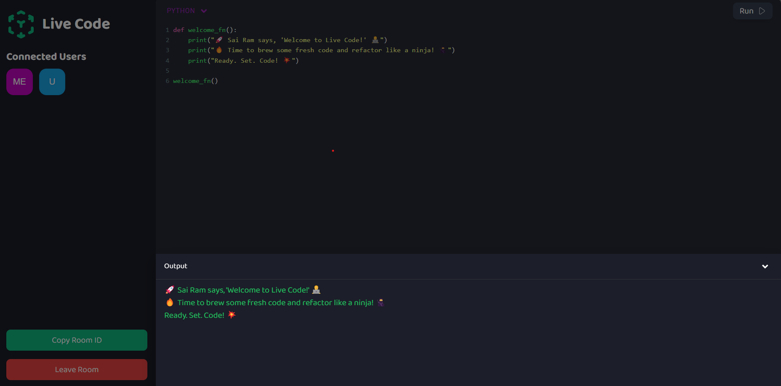Click the code line with Sai Ram says
The width and height of the screenshot is (781, 386).
point(288,40)
